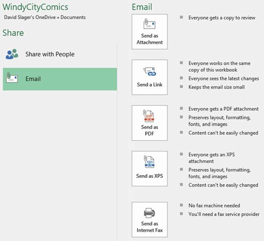The height and width of the screenshot is (241, 264).
Task: Select the Email share option
Action: click(x=60, y=79)
